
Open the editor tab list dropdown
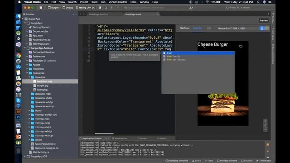268,14
